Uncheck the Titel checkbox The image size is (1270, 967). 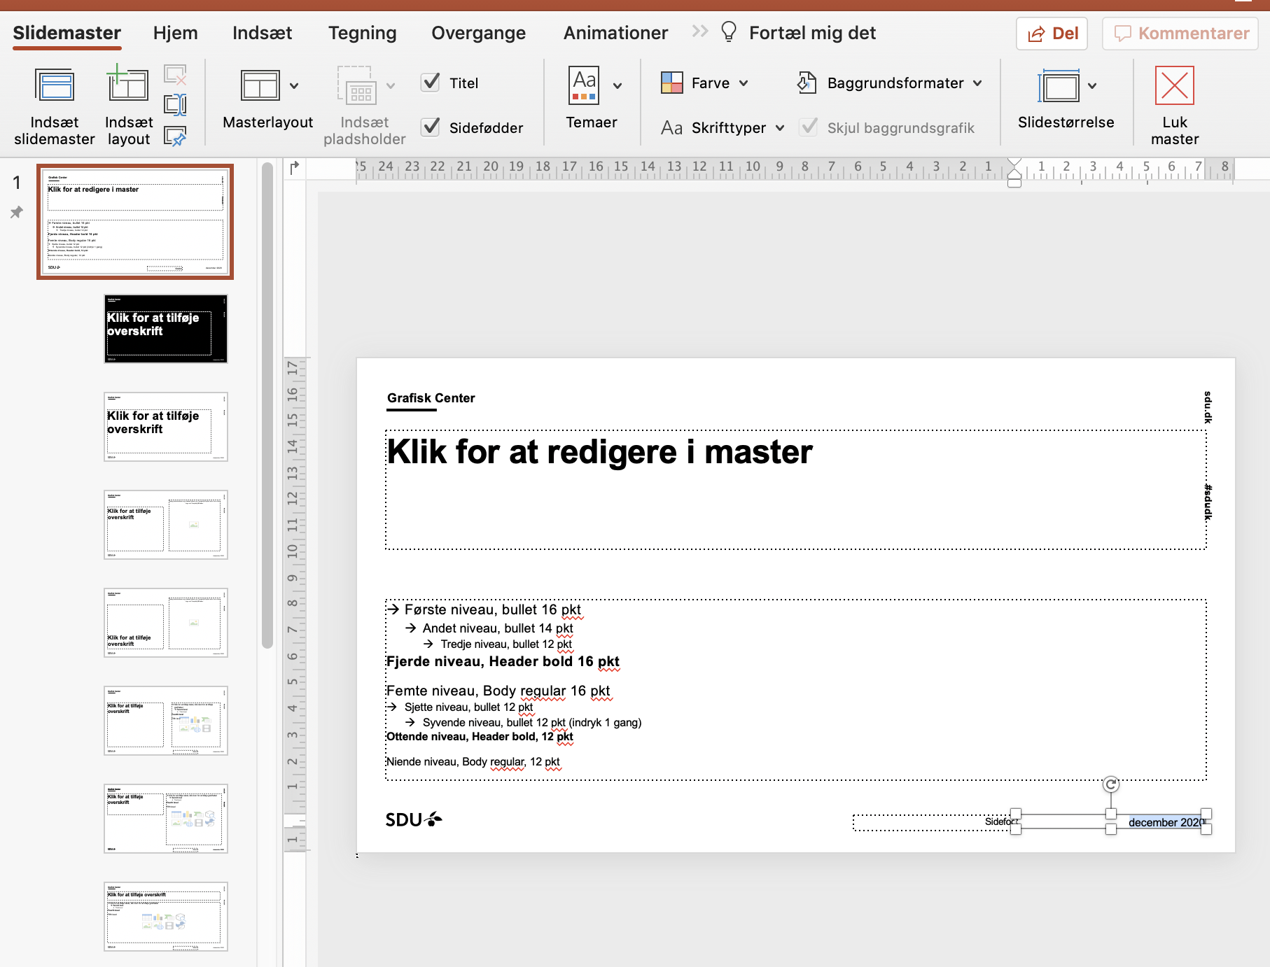click(x=431, y=83)
